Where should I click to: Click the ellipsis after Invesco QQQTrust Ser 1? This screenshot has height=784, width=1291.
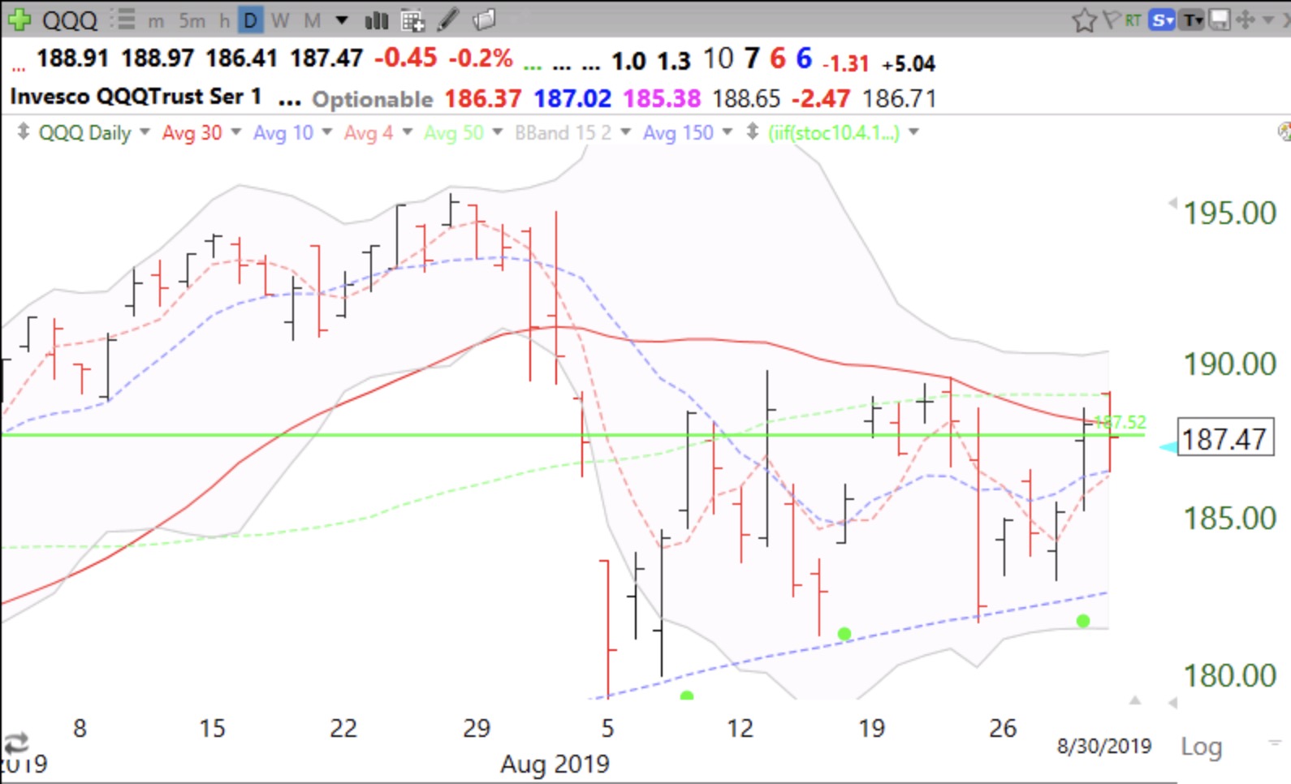pos(290,103)
